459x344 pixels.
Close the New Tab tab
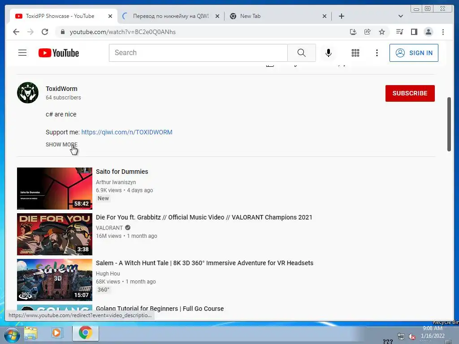tap(325, 17)
